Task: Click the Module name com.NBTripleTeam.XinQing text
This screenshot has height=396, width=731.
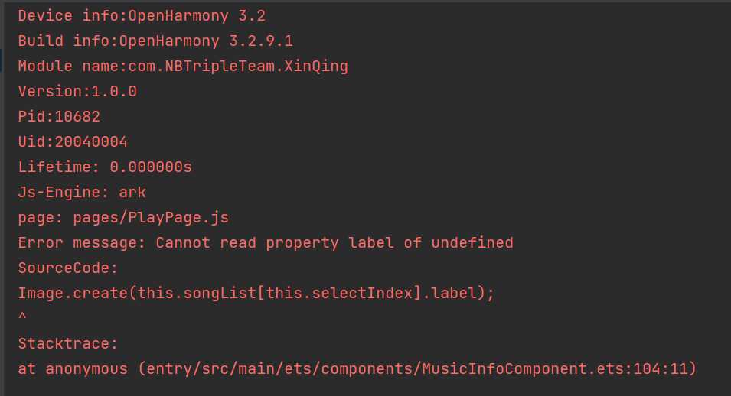Action: coord(183,67)
